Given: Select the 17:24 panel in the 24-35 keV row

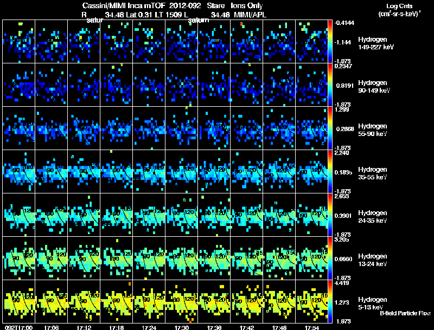Looking at the screenshot, I should (149, 215).
